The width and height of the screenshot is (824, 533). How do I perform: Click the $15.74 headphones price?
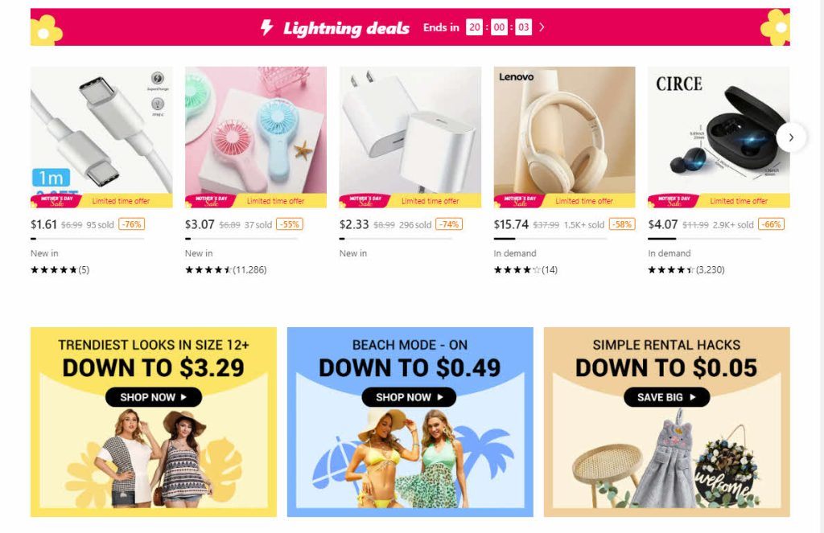[x=511, y=224]
